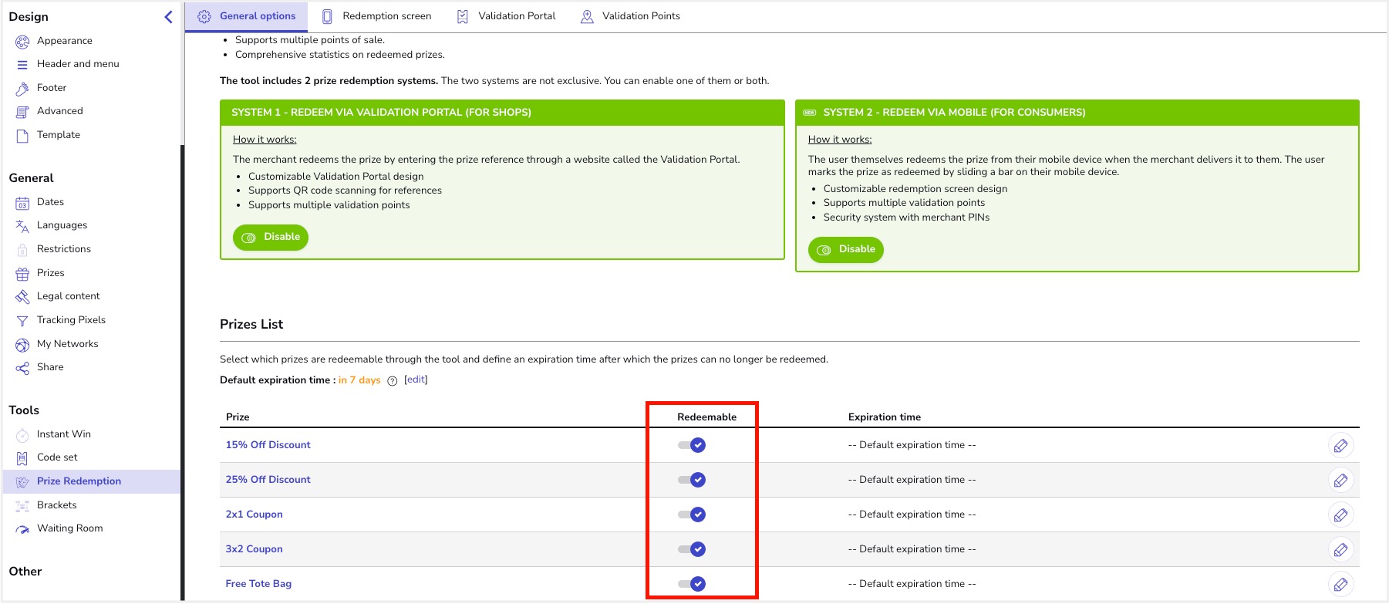Viewport: 1389px width, 604px height.
Task: Click the pencil edit icon for 15% Off Discount
Action: 1340,446
